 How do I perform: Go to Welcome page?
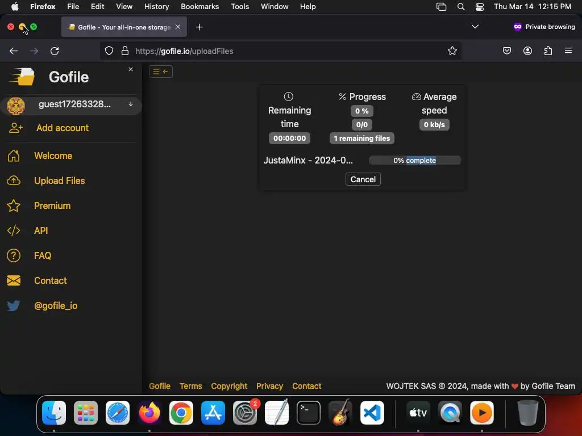53,156
